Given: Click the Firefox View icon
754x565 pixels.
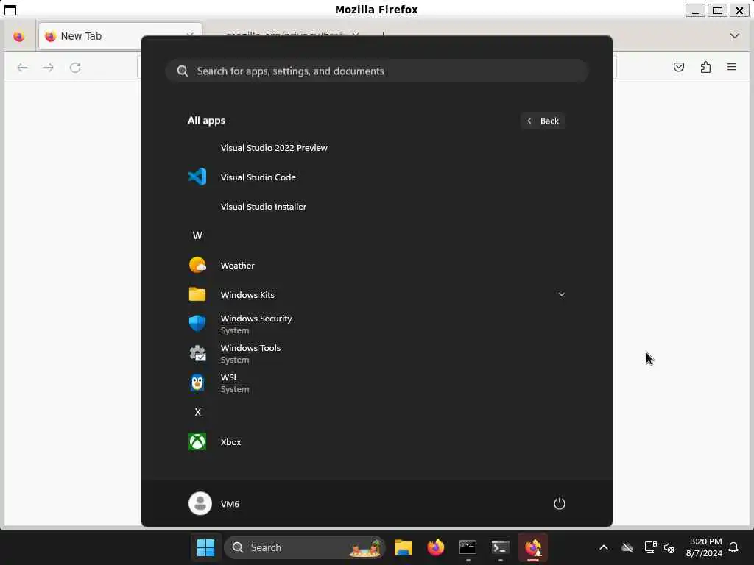Looking at the screenshot, I should point(18,36).
